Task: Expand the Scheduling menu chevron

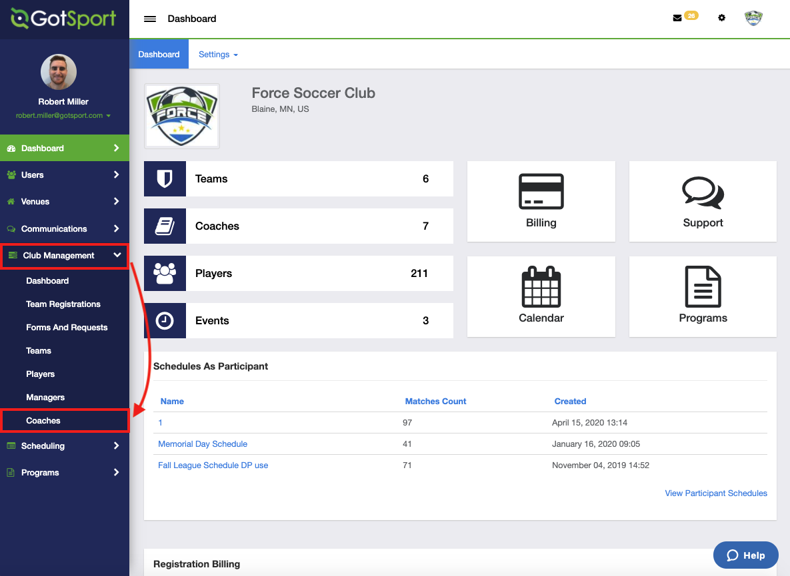Action: (117, 445)
